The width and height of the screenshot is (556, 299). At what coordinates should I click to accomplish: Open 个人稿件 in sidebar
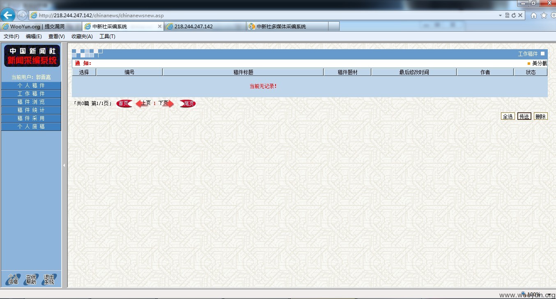tap(31, 85)
